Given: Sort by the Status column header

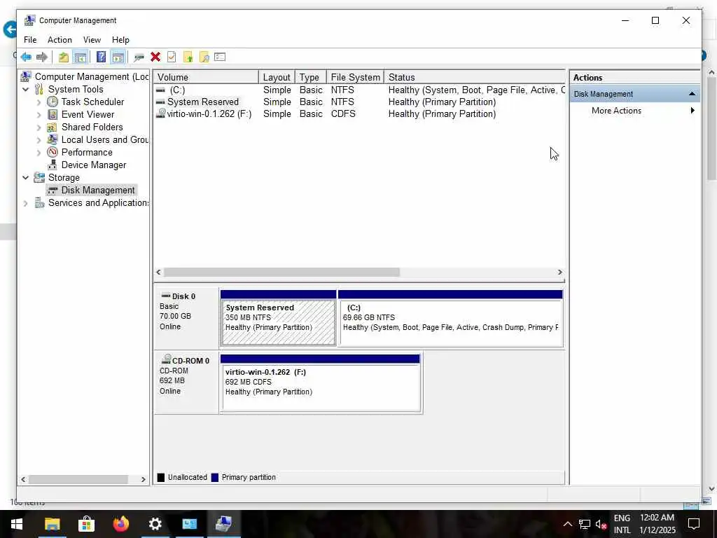Looking at the screenshot, I should (x=474, y=77).
